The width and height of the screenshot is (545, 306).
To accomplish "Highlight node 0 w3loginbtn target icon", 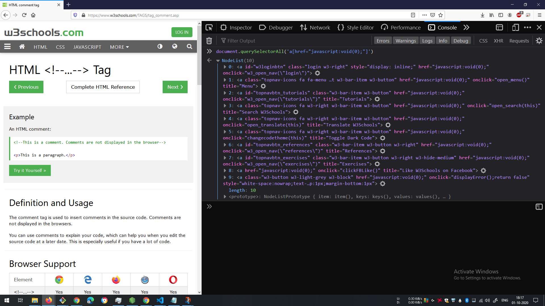I will click(x=318, y=73).
